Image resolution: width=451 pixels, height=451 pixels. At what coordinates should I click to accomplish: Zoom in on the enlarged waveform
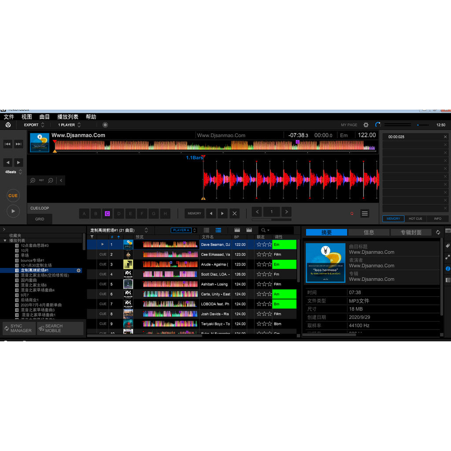pyautogui.click(x=33, y=180)
